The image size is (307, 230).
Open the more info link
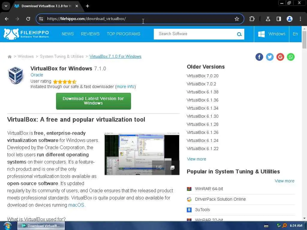point(125,87)
